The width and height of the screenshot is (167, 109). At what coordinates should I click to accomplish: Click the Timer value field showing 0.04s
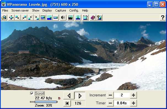click(122, 103)
